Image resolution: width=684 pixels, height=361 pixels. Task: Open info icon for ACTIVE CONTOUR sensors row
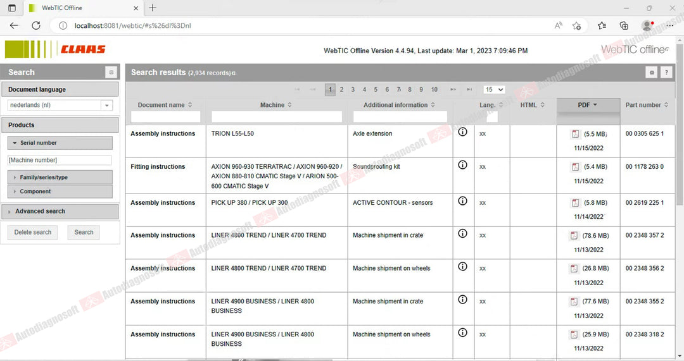(462, 201)
